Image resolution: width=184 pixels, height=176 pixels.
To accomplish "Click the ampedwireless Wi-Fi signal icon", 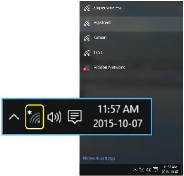I will point(87,8).
